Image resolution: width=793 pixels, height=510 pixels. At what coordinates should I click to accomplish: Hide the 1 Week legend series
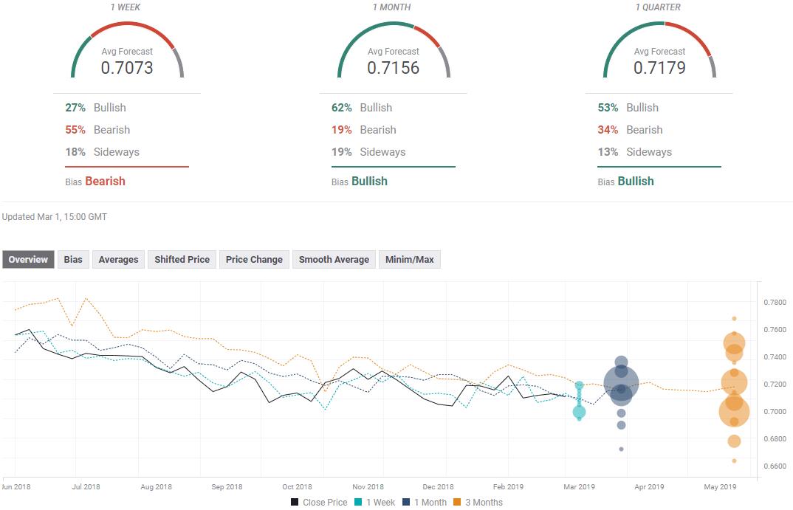pyautogui.click(x=375, y=502)
